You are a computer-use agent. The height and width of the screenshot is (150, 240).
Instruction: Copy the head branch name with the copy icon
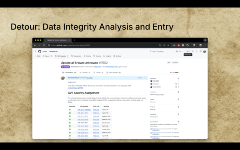120,67
